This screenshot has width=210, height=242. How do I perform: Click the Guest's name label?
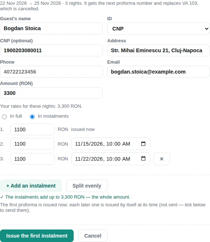[x=15, y=19]
